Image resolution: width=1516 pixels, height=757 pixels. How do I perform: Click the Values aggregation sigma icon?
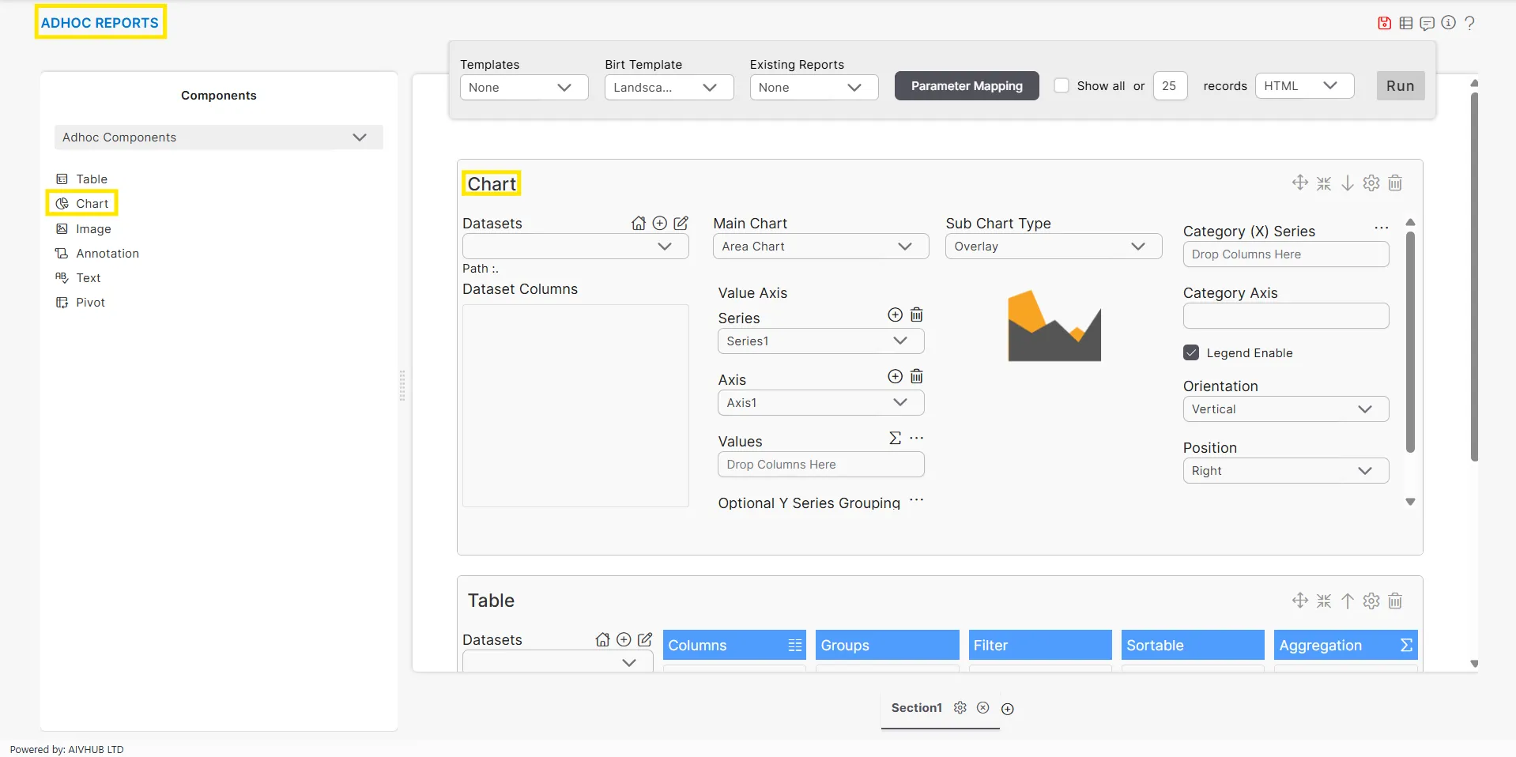click(895, 439)
